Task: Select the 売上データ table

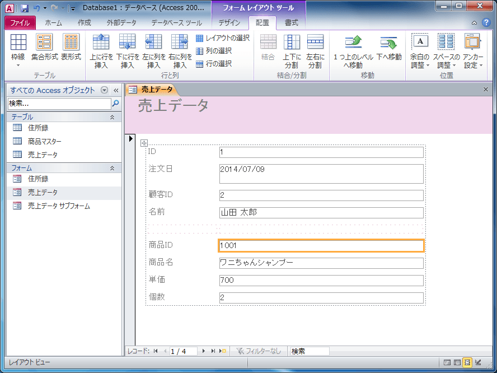Action: (64, 155)
